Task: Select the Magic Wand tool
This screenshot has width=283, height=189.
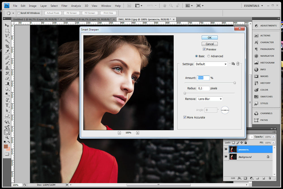Action: 7,41
